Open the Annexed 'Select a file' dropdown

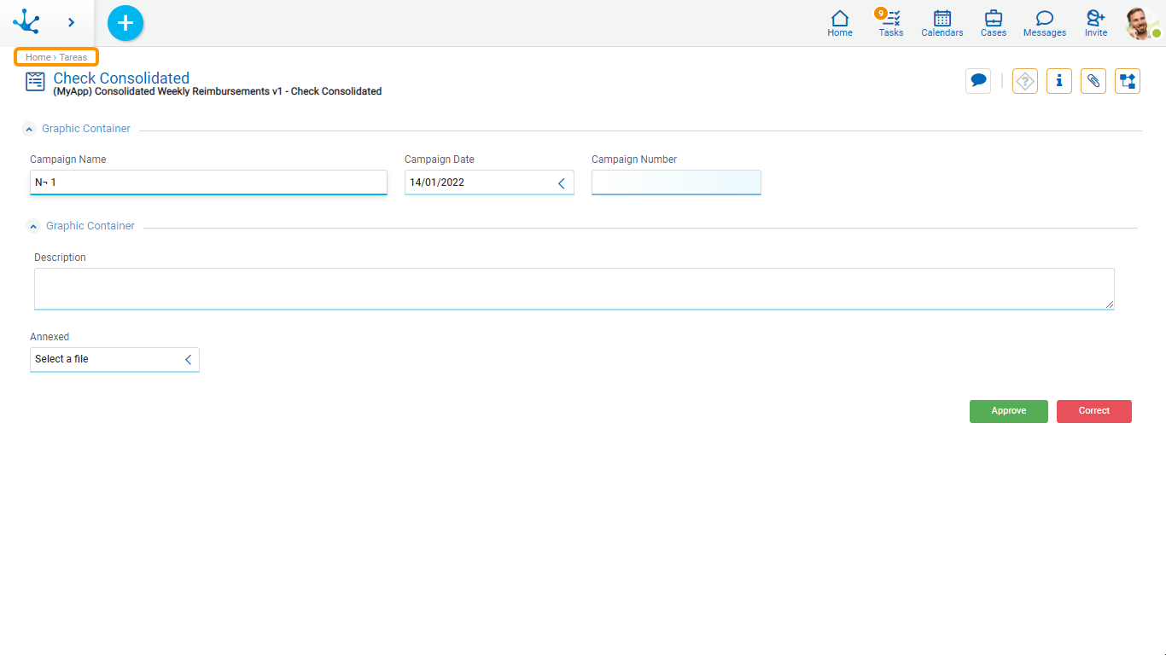pos(188,360)
